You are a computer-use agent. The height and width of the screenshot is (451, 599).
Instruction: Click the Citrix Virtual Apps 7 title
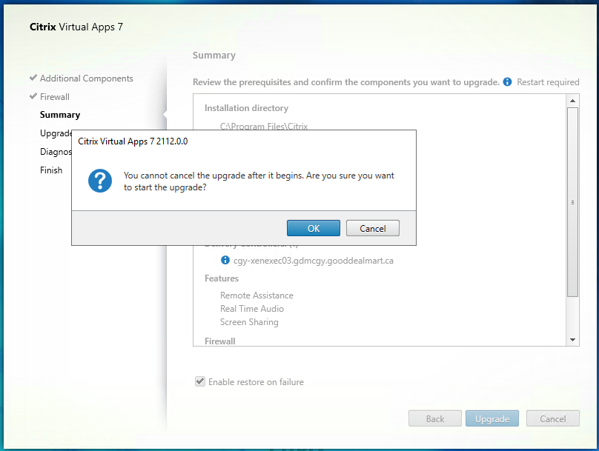point(76,27)
